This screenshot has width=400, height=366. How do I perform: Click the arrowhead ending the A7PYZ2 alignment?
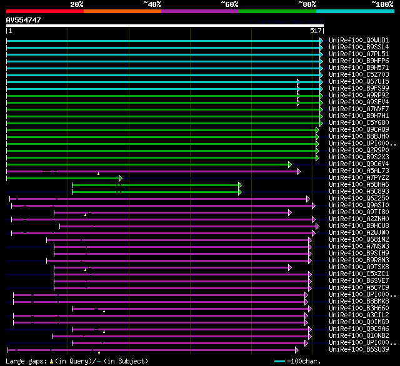point(121,178)
